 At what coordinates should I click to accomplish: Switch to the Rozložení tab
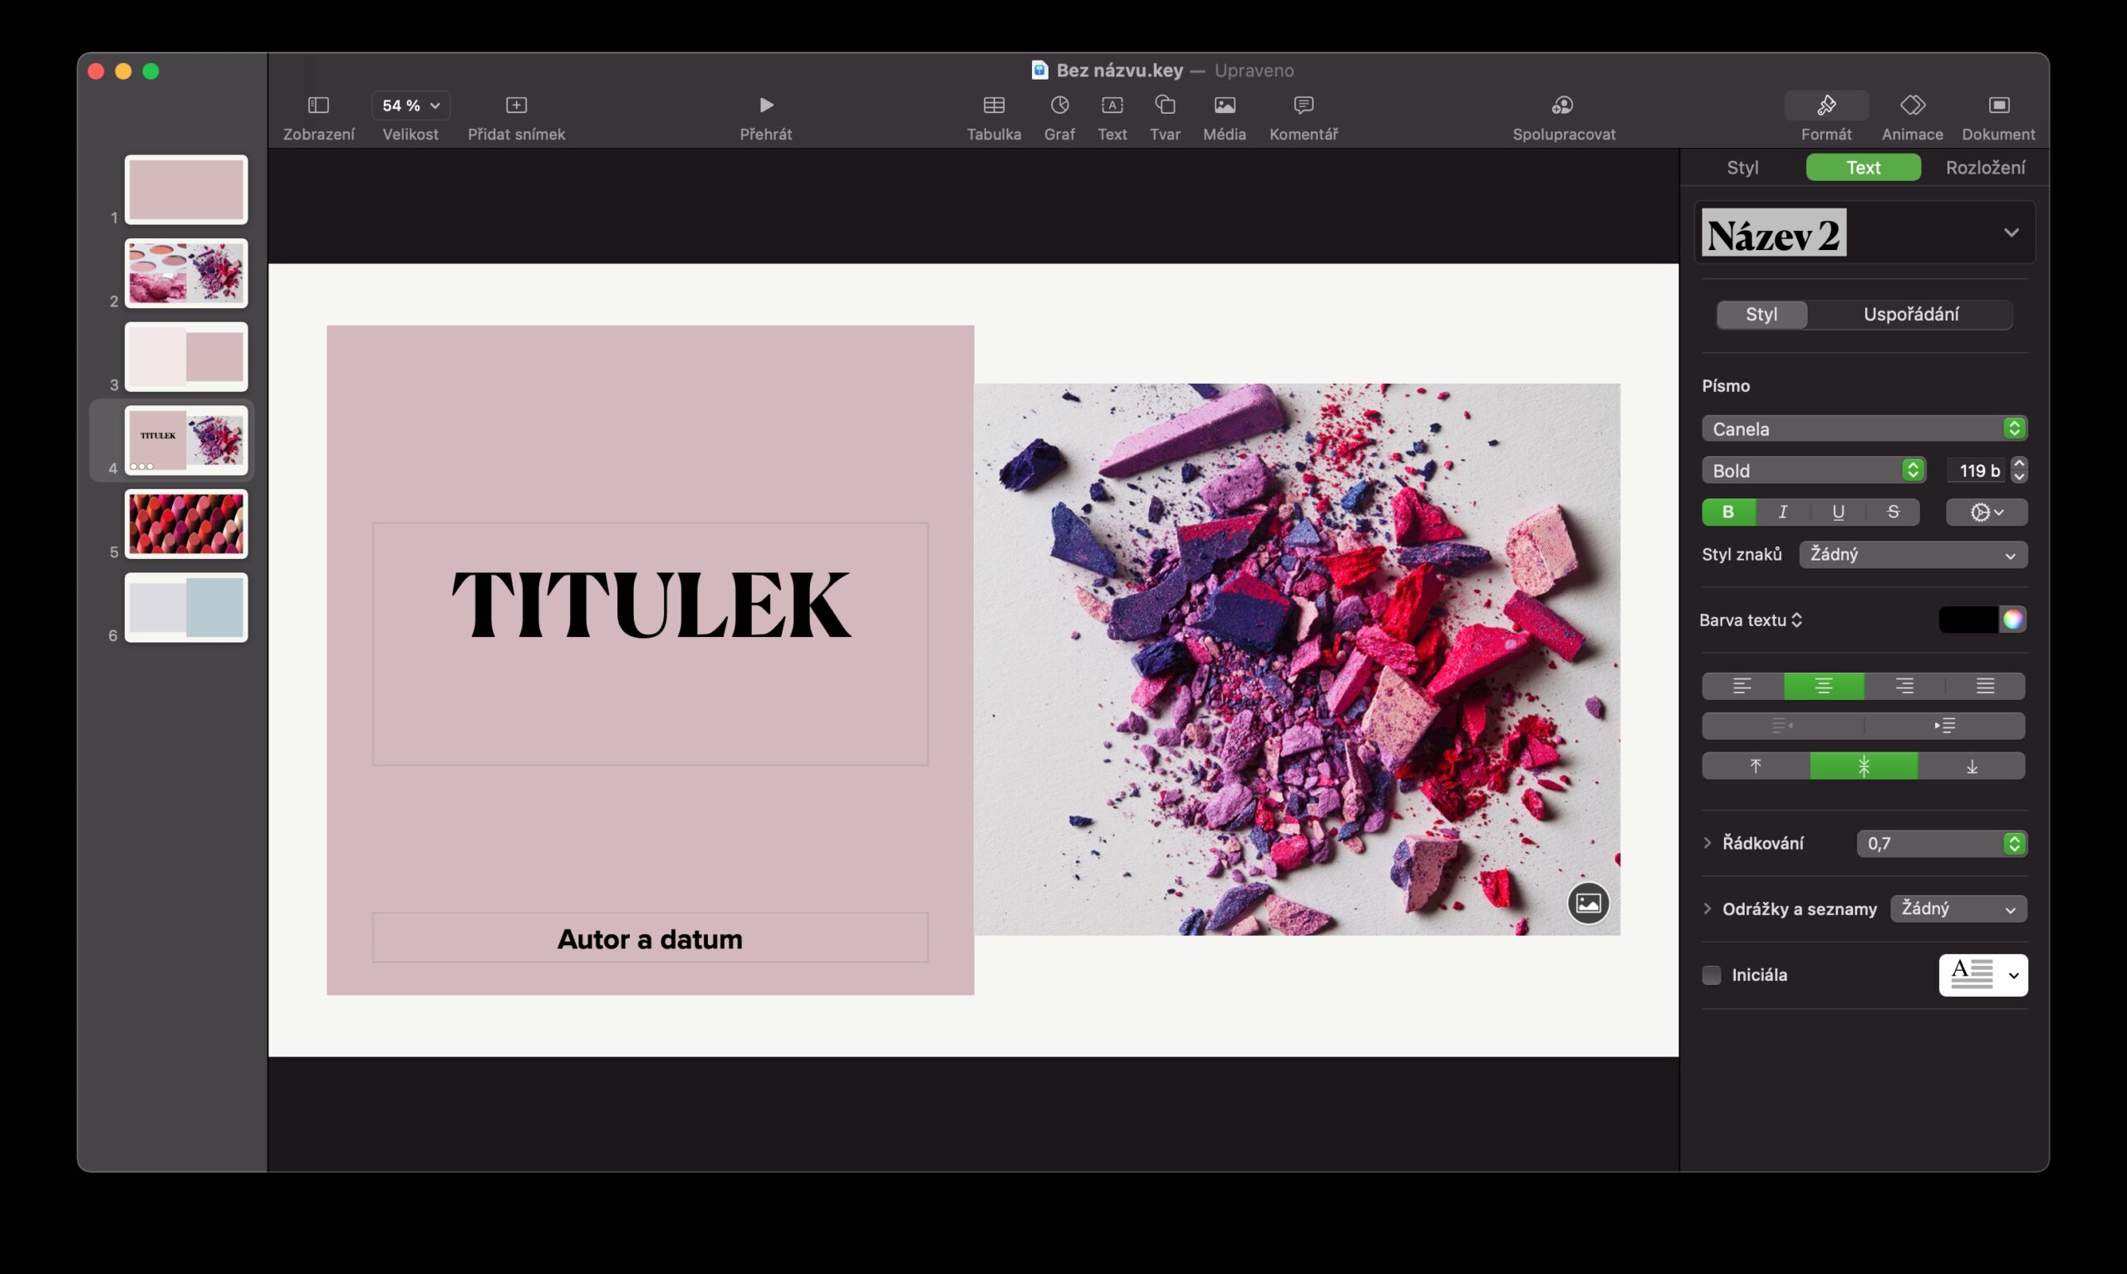[1984, 168]
